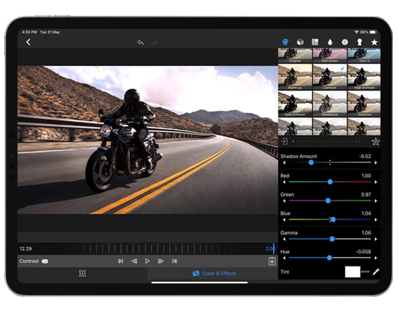The height and width of the screenshot is (313, 398).
Task: Decrease Hue with its left arrow
Action: pos(284,258)
